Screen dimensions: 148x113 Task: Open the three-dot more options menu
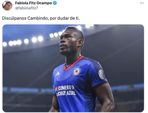pos(142,3)
